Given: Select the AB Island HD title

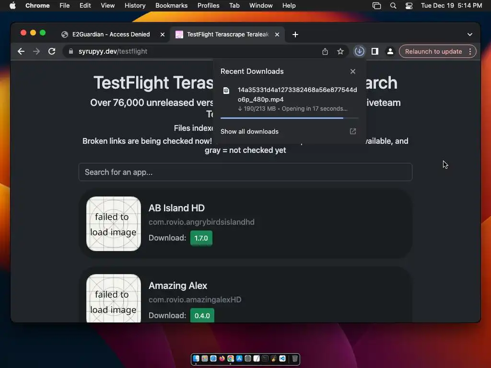Looking at the screenshot, I should [176, 208].
